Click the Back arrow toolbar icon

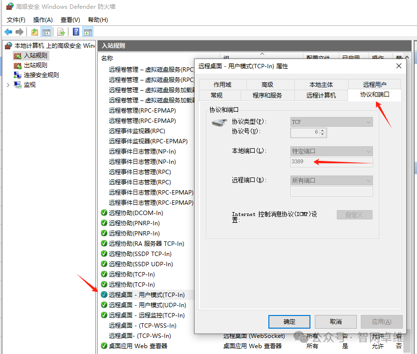click(x=8, y=32)
